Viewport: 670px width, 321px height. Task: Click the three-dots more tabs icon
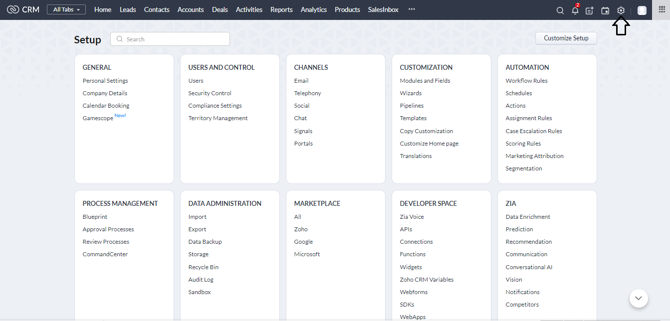(412, 9)
